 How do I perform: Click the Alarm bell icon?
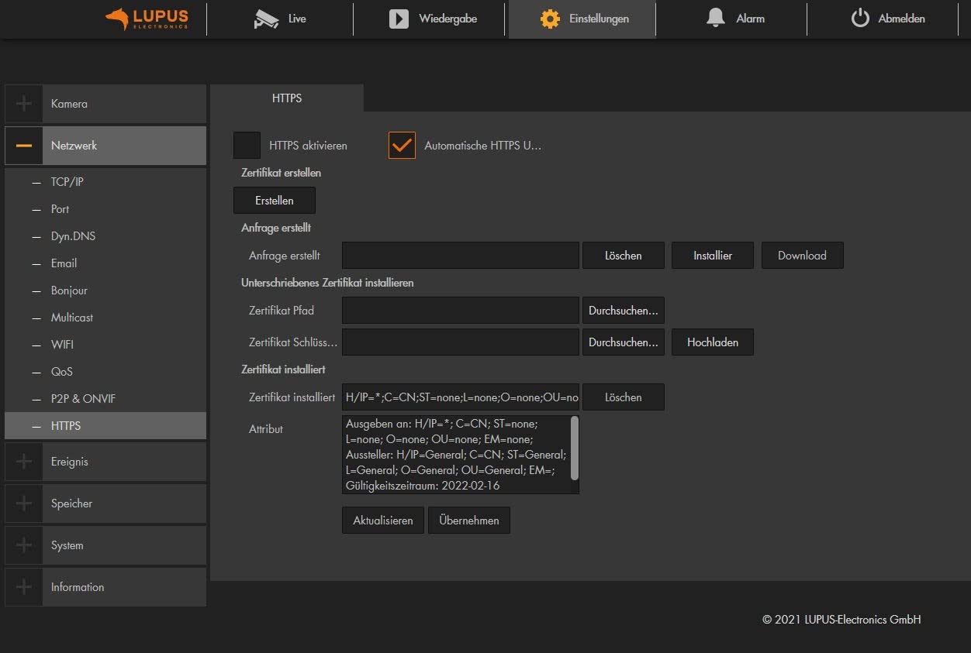point(716,19)
